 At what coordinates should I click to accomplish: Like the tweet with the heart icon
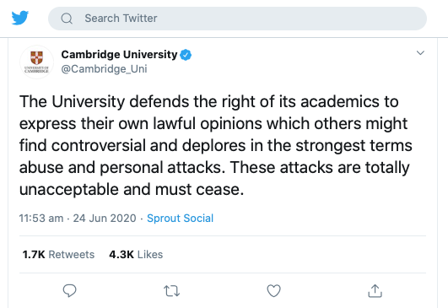[x=273, y=291]
